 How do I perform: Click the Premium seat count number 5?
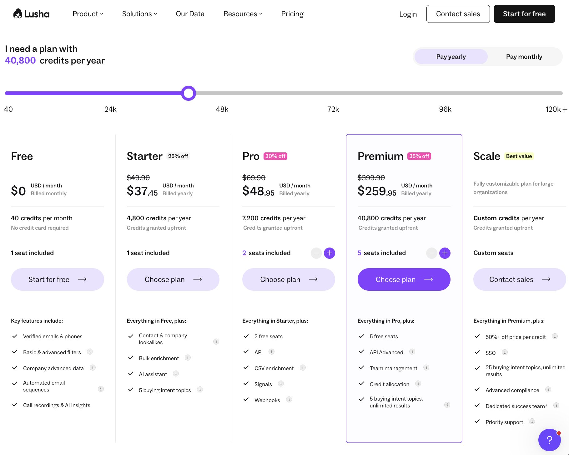click(360, 253)
